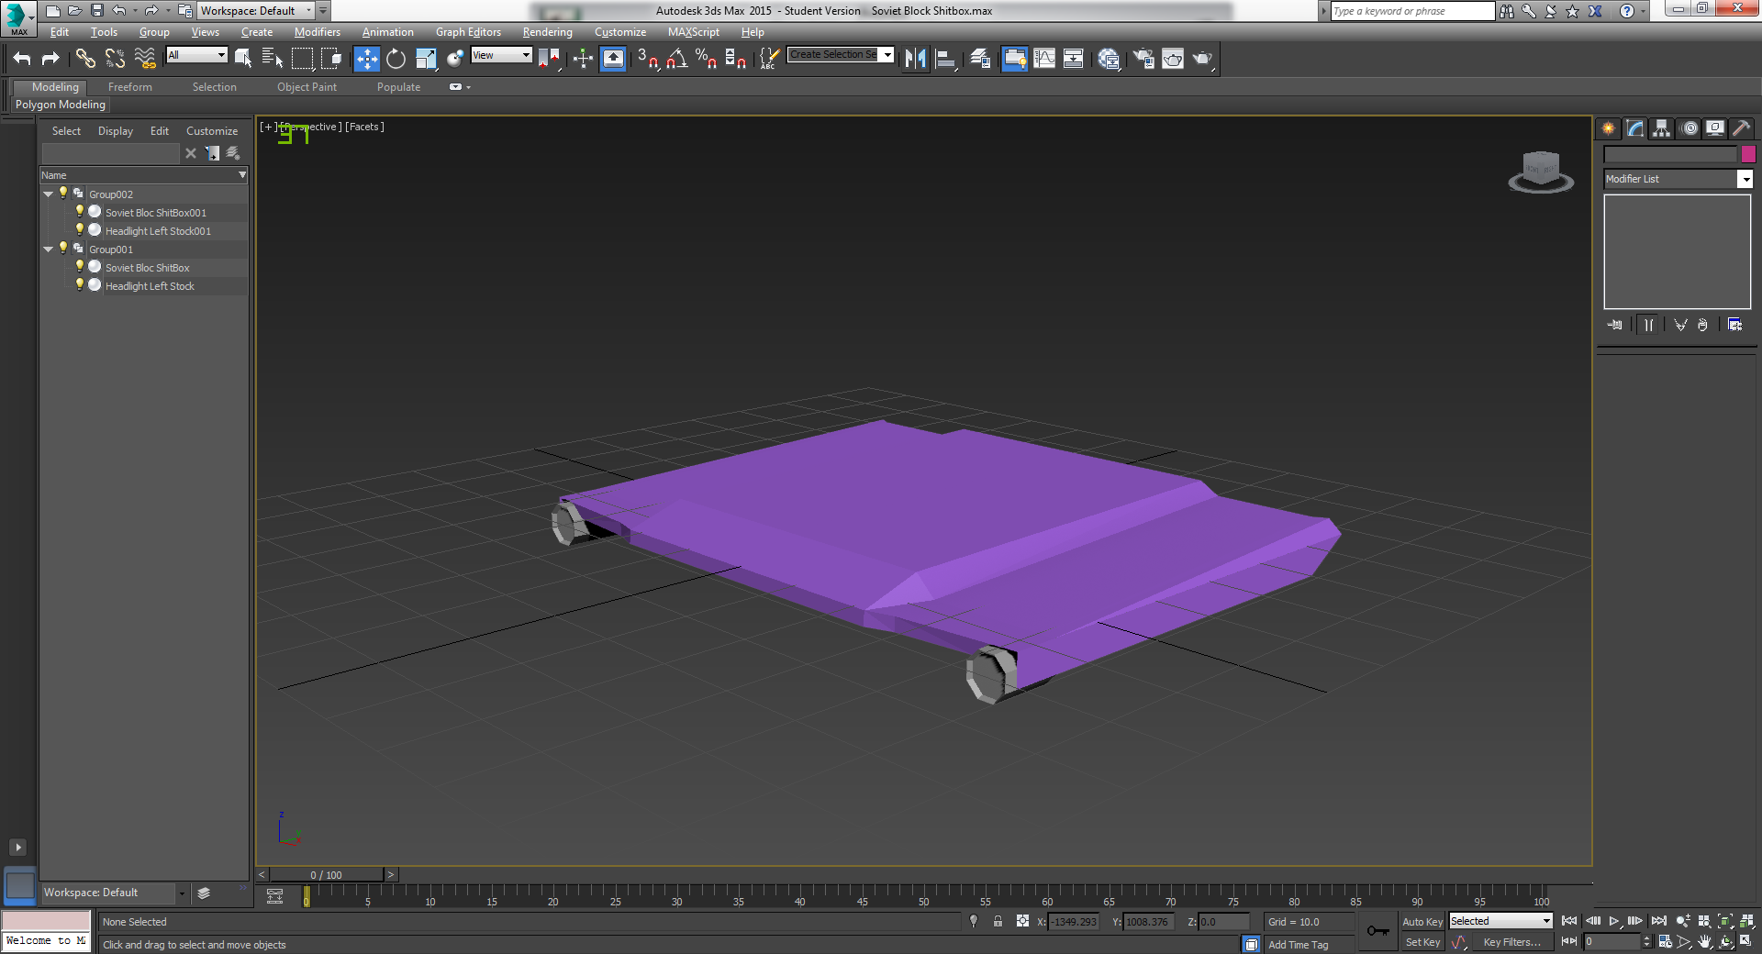The width and height of the screenshot is (1762, 954).
Task: Click the Select and Link chain icon
Action: coord(85,59)
